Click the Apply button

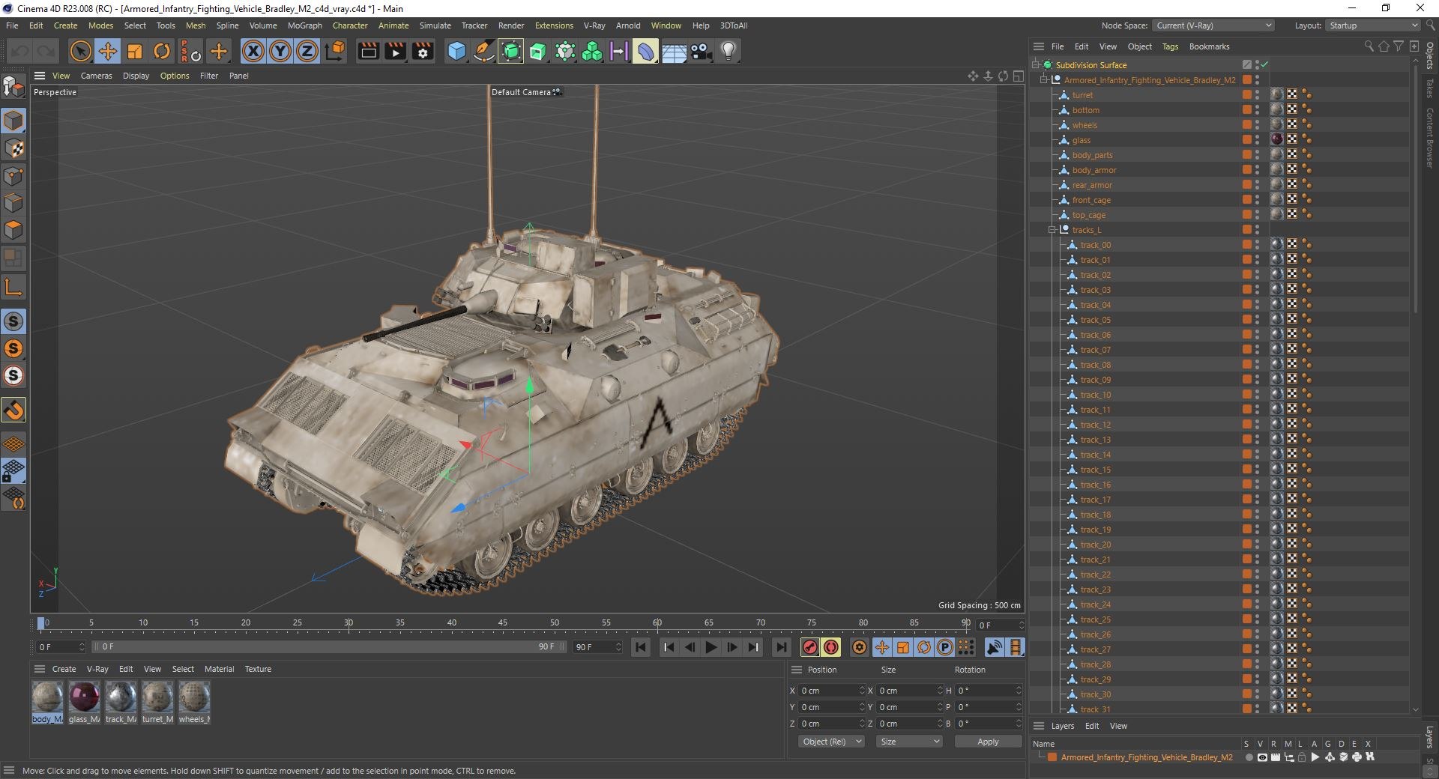[x=988, y=742]
